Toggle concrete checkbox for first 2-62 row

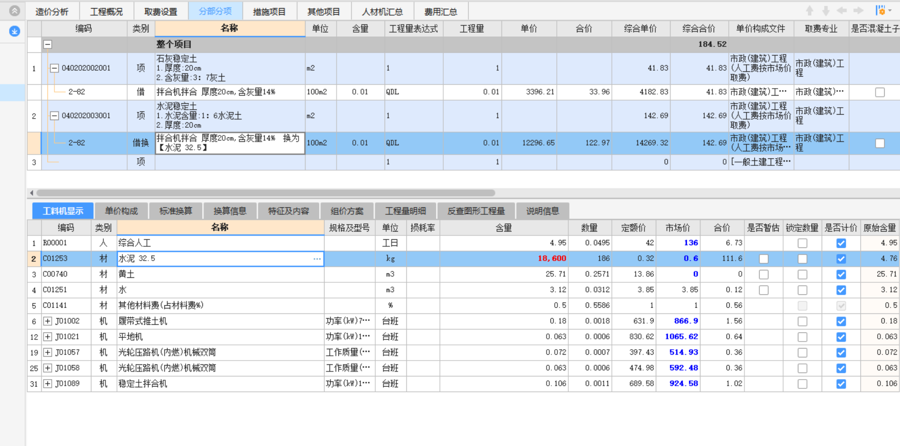tap(880, 92)
